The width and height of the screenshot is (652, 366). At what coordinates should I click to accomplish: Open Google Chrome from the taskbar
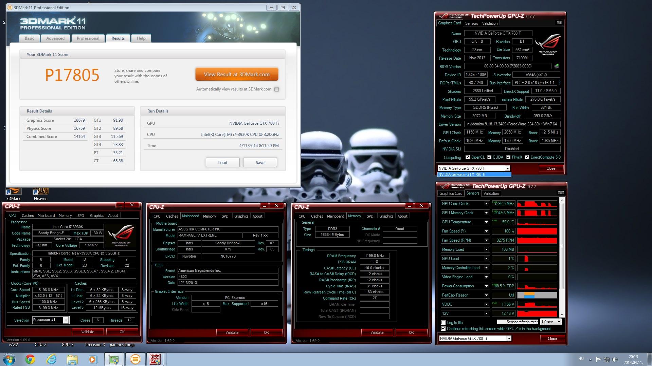coord(30,359)
